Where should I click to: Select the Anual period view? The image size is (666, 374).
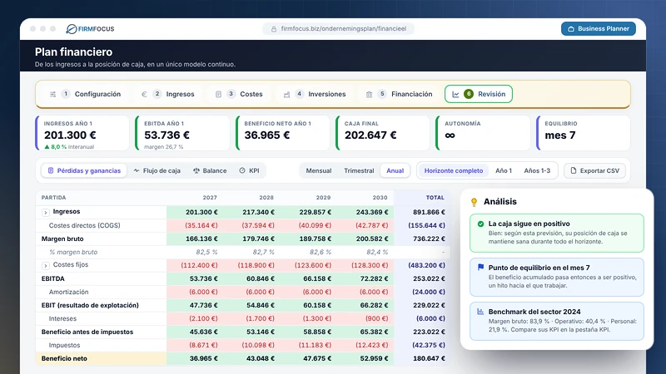[x=395, y=170]
